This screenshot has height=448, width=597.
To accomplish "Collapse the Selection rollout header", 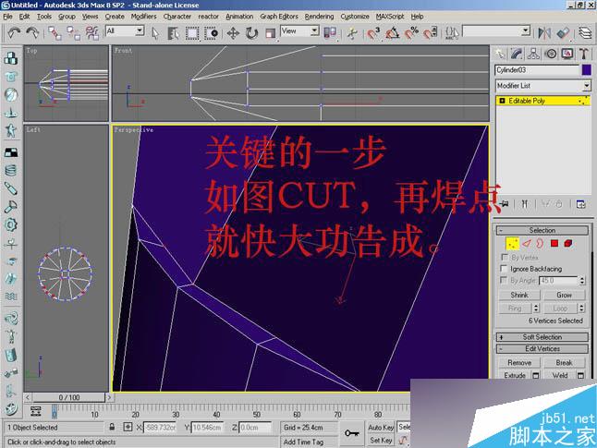I will [x=542, y=230].
